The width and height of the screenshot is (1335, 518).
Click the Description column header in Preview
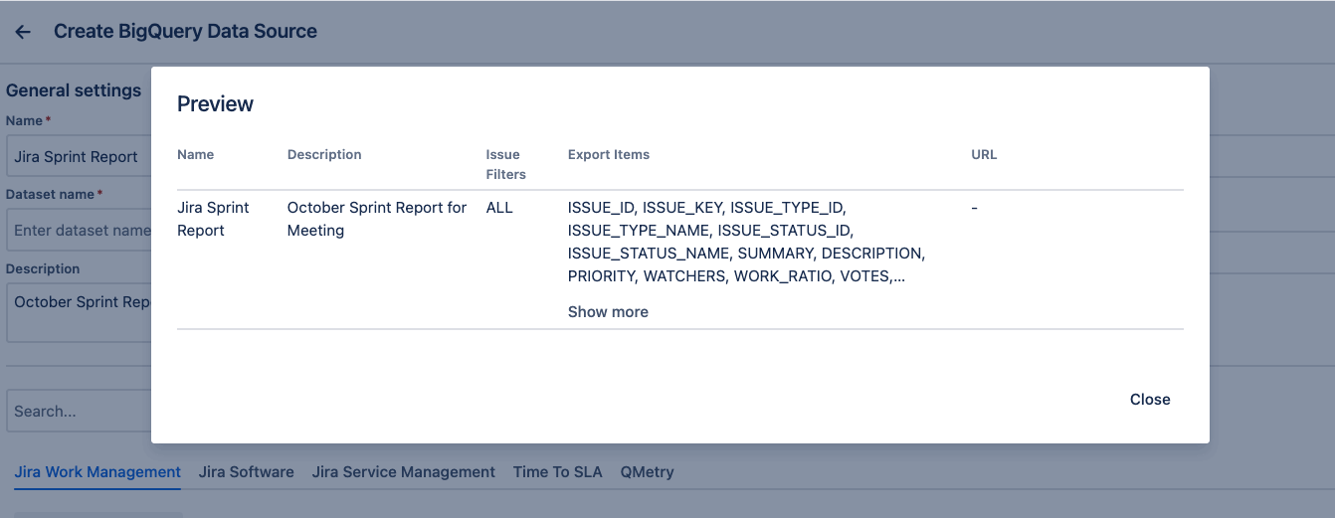coord(324,155)
